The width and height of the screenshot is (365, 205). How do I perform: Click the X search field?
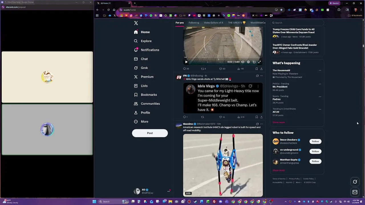pyautogui.click(x=297, y=23)
